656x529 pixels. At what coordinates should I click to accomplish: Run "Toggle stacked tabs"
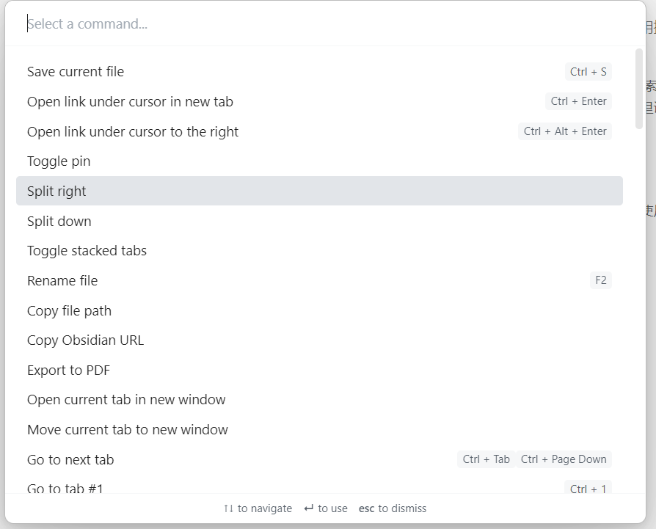click(87, 250)
